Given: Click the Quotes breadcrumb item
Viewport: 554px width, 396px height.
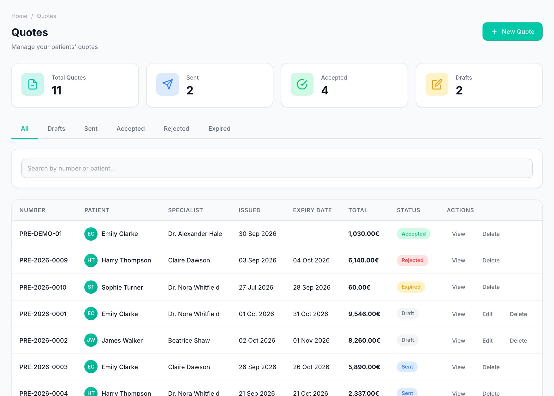Looking at the screenshot, I should [46, 16].
